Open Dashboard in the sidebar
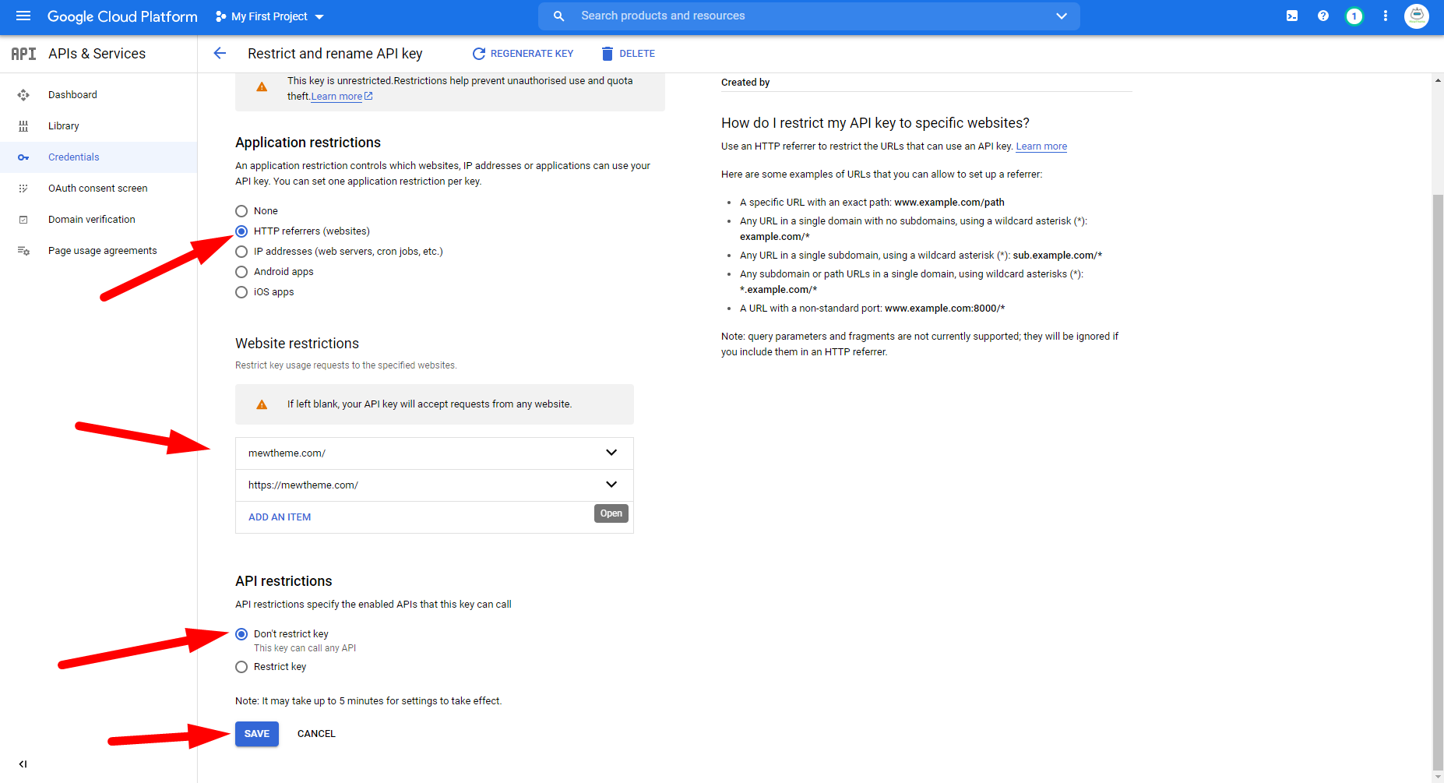 coord(72,95)
